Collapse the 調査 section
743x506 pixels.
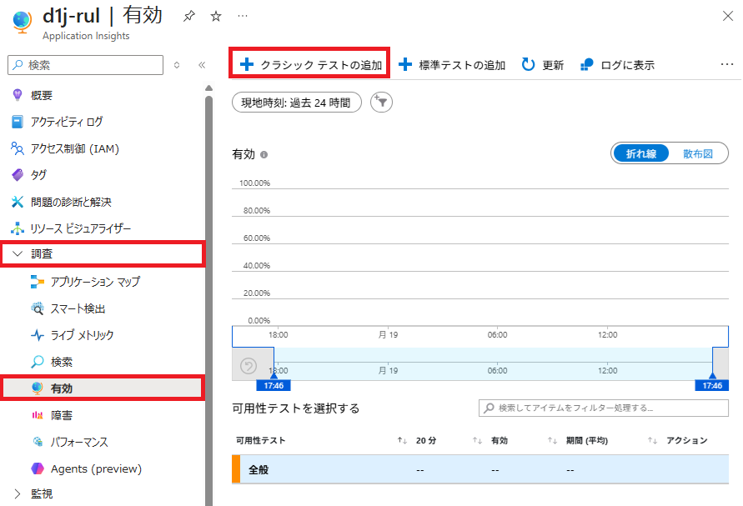[18, 253]
